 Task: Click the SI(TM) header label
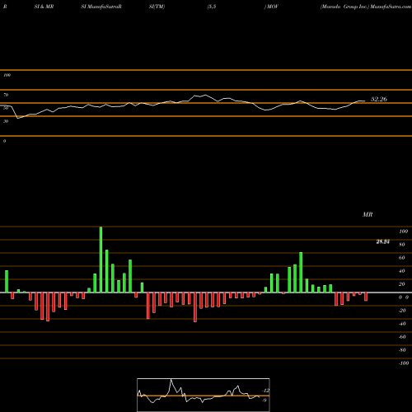pos(157,7)
